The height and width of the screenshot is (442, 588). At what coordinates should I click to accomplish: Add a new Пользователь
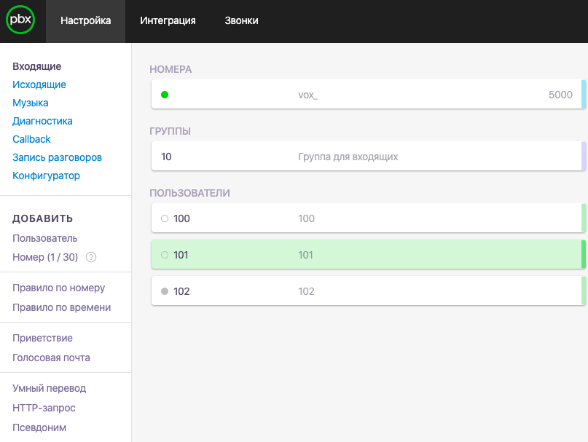coord(45,238)
